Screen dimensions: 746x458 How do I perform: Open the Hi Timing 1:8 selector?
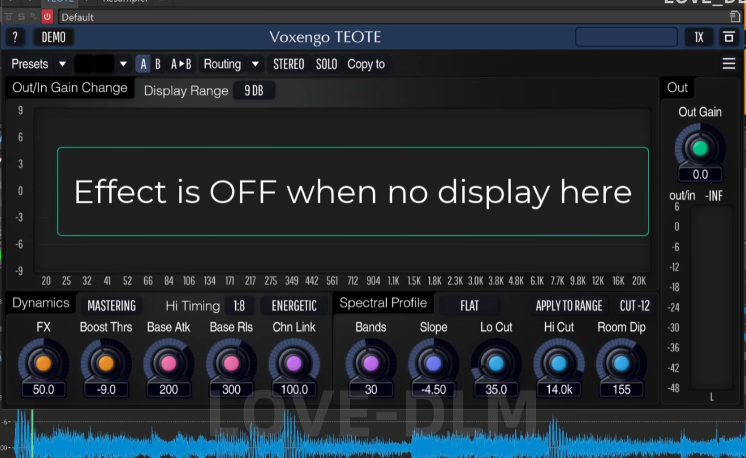239,306
